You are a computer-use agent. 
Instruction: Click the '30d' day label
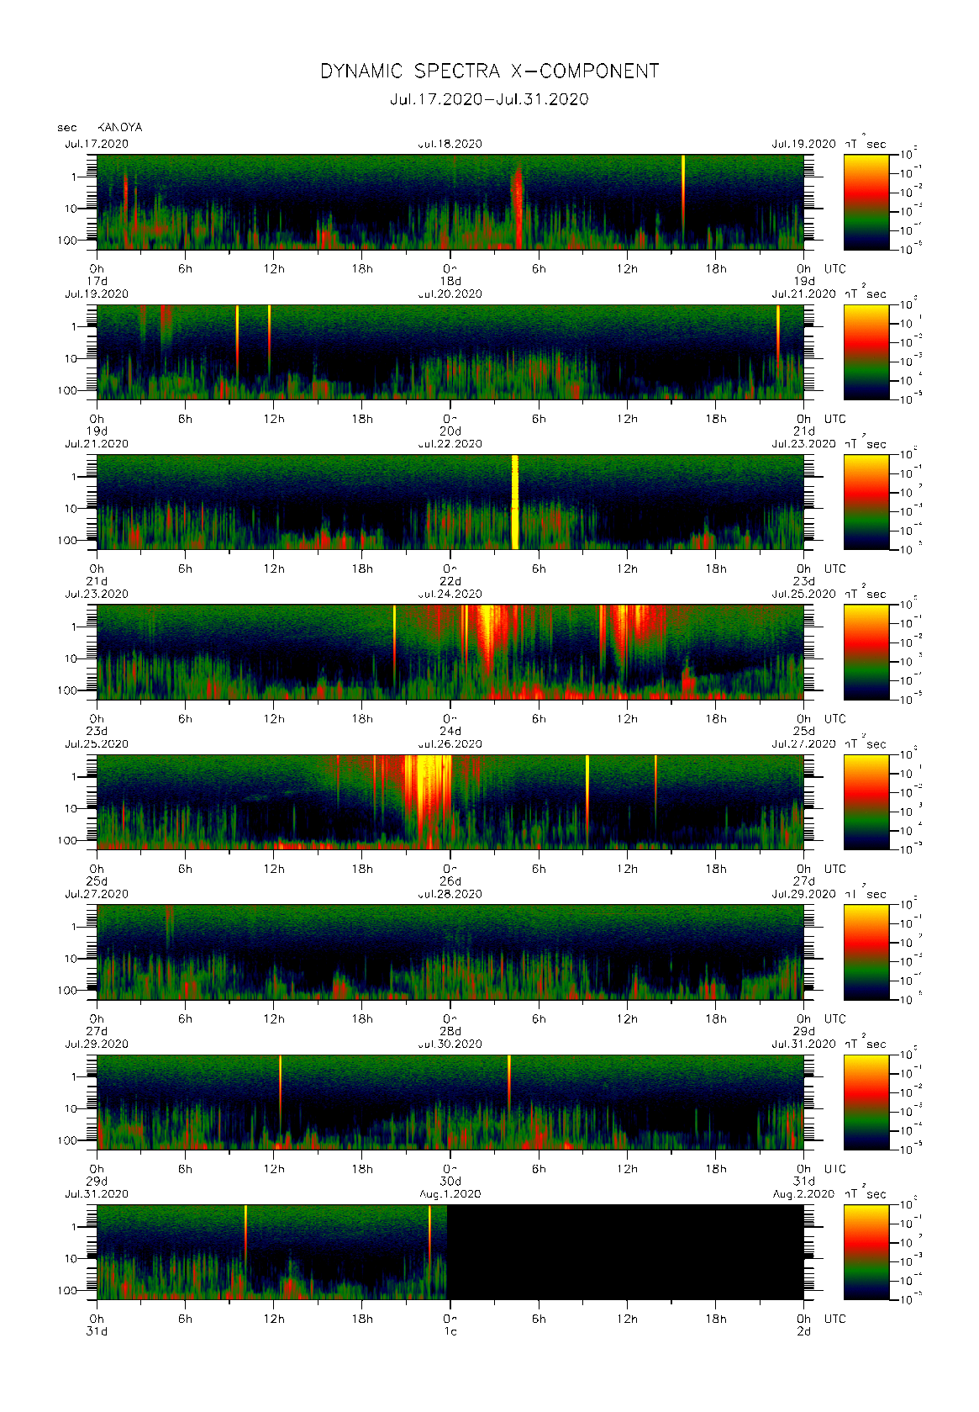(450, 1182)
